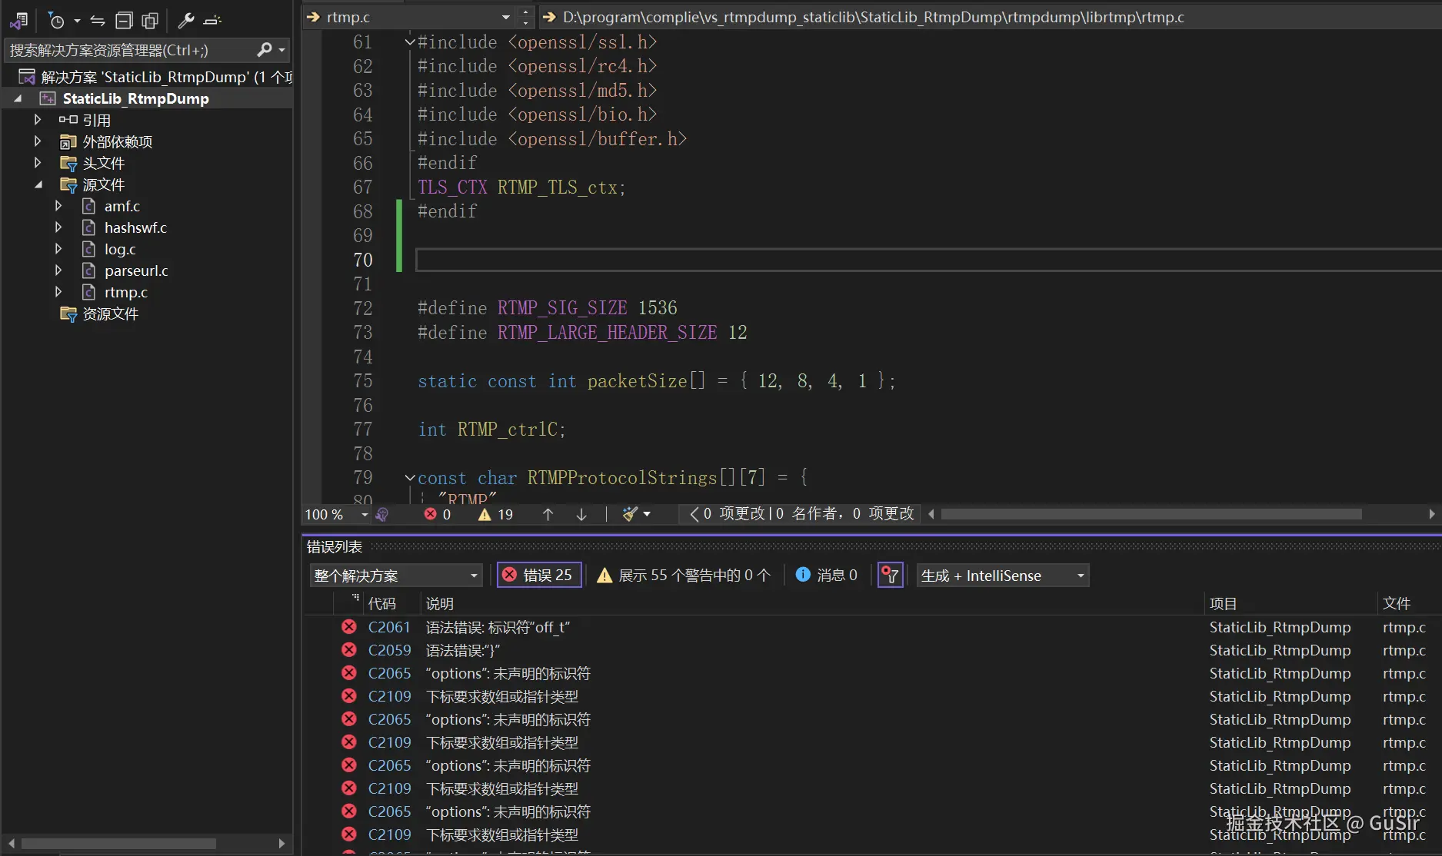Sort by 项目 column header
The image size is (1442, 856).
(x=1223, y=604)
